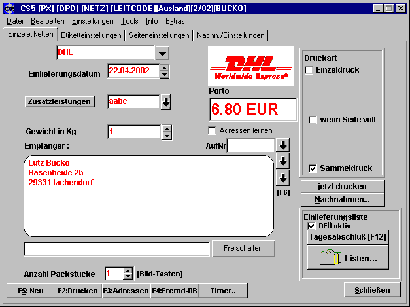Click the Timer.. button
Image resolution: width=410 pixels, height=307 pixels.
coord(223,291)
